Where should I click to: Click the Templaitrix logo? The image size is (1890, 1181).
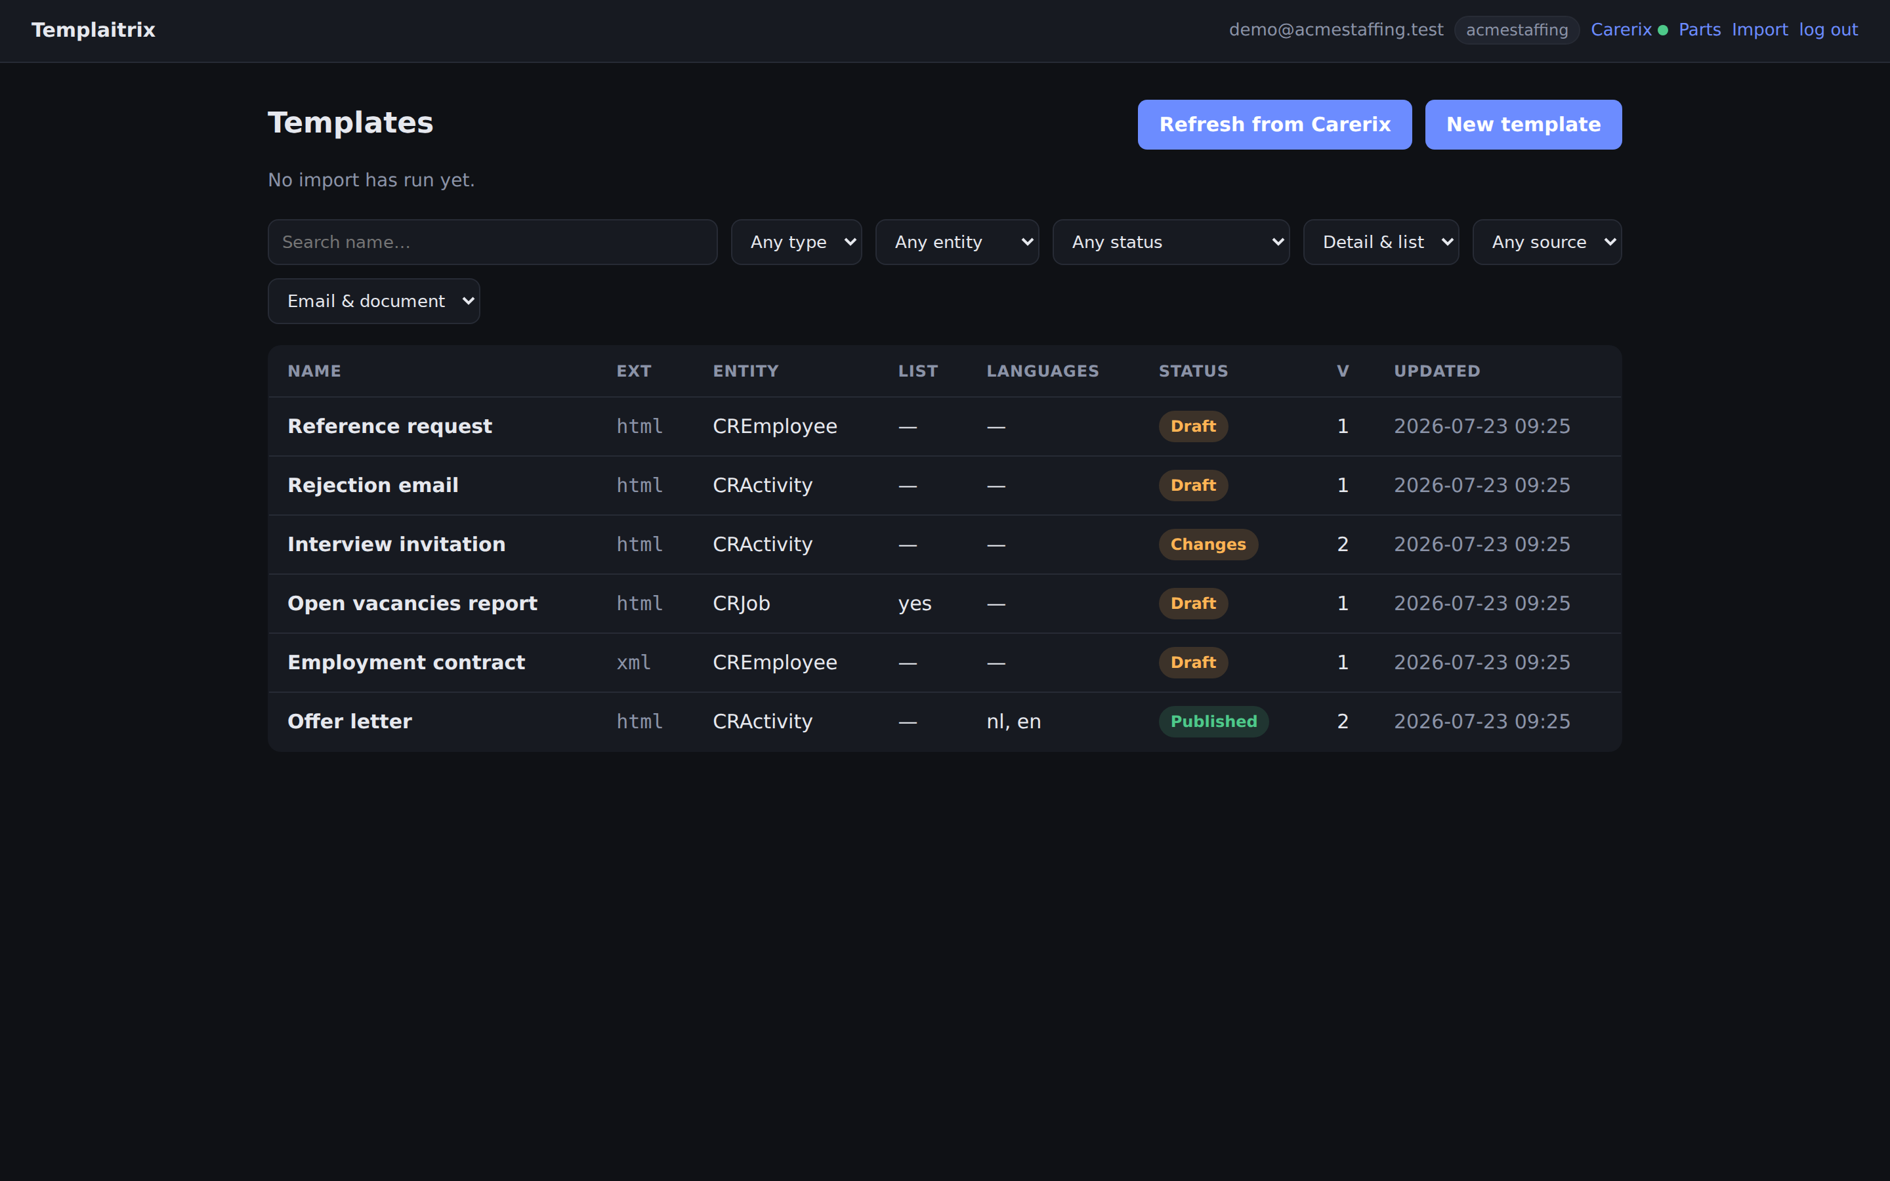93,30
